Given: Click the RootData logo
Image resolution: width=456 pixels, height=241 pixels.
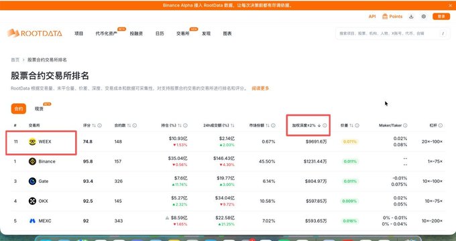Looking at the screenshot, I should click(35, 33).
